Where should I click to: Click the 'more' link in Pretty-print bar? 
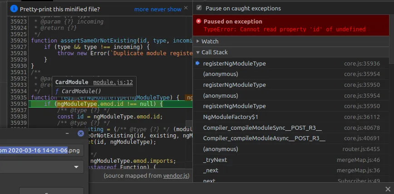point(141,9)
